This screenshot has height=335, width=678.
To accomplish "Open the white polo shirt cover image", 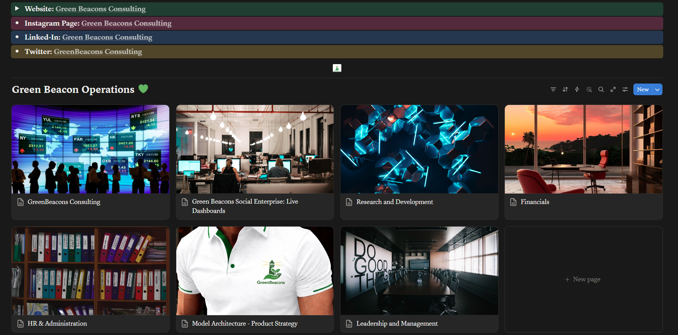I will pos(255,271).
